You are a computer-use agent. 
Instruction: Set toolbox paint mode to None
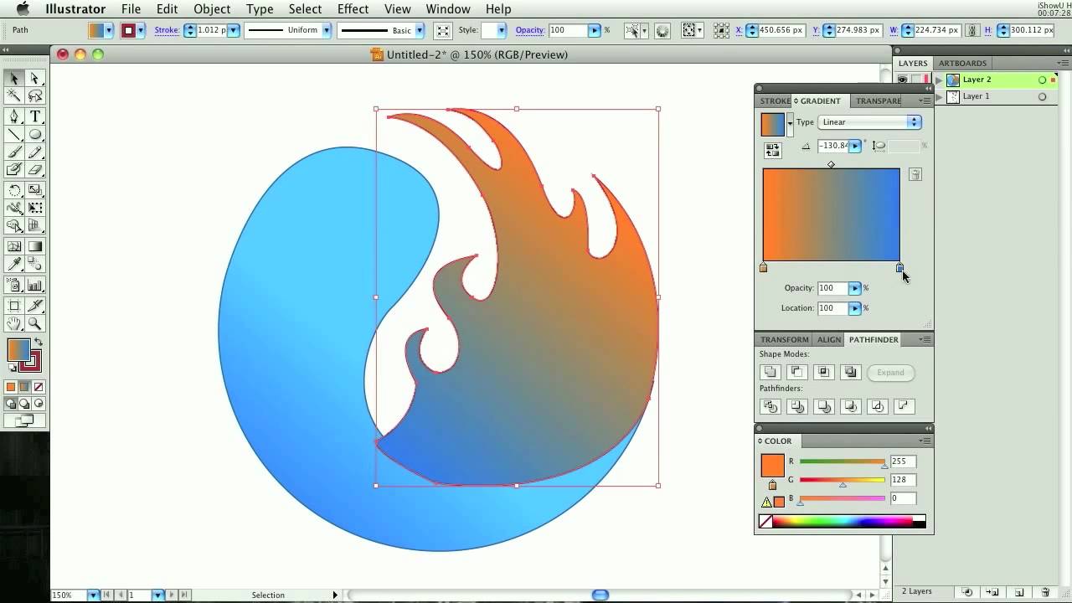pyautogui.click(x=39, y=387)
